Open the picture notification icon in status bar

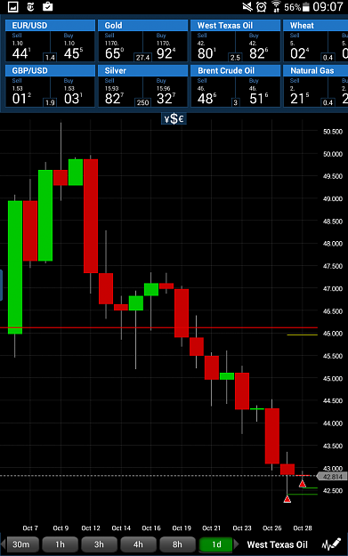tap(12, 7)
